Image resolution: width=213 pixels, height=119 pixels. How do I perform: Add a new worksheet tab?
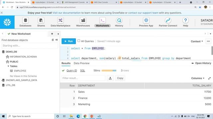click(52, 34)
